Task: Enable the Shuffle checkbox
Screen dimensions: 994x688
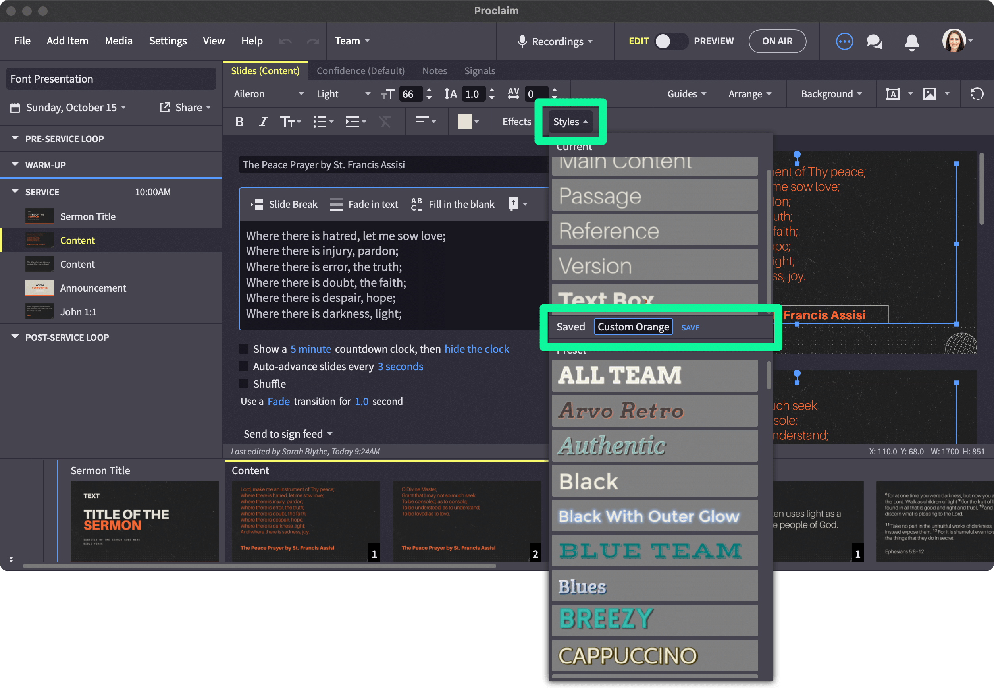Action: (244, 384)
